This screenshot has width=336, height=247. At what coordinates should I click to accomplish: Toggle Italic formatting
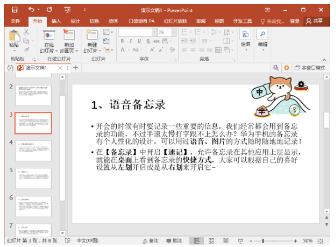pyautogui.click(x=130, y=41)
